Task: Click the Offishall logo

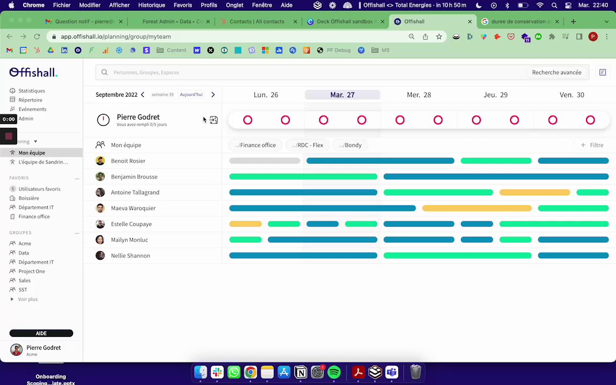Action: 33,72
